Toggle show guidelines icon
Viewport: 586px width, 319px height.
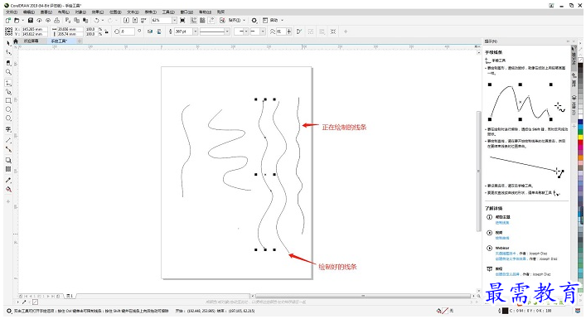[211, 20]
